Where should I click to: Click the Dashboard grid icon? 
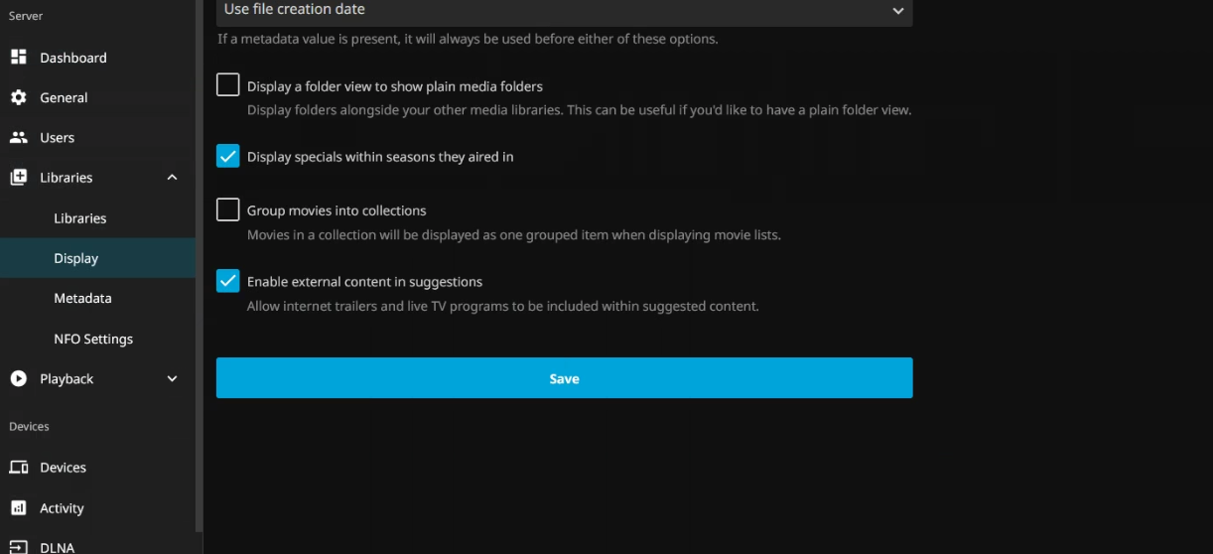pyautogui.click(x=18, y=58)
